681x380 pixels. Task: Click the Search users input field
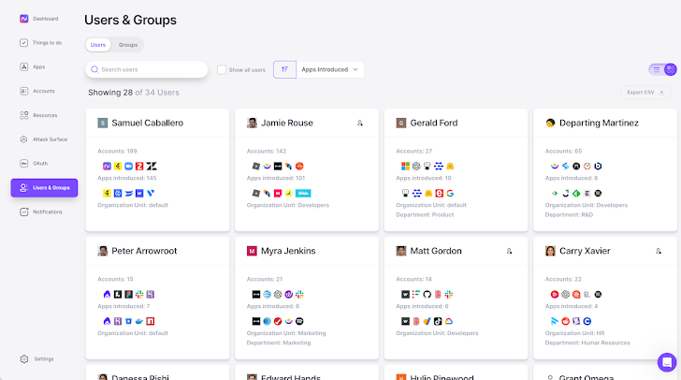[150, 69]
